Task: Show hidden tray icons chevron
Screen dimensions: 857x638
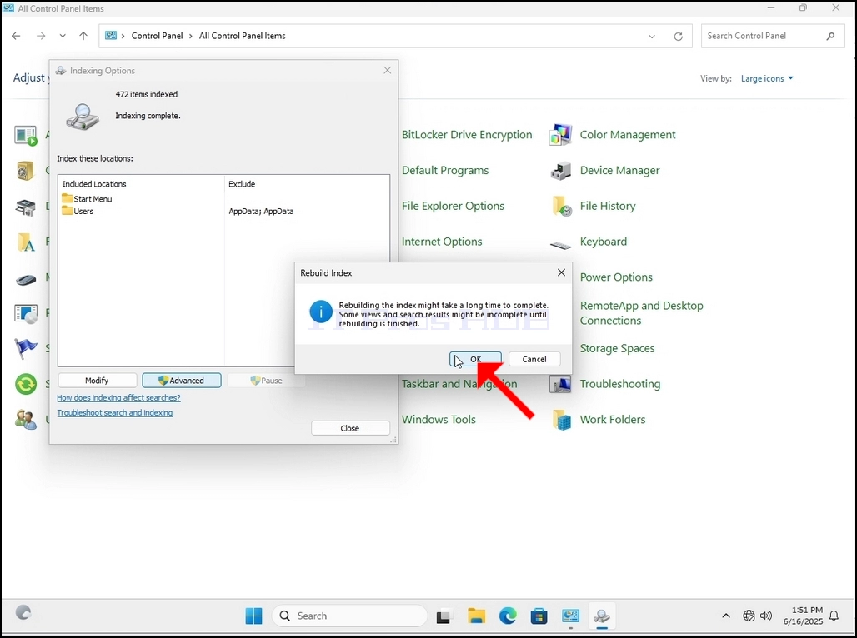Action: pyautogui.click(x=726, y=616)
